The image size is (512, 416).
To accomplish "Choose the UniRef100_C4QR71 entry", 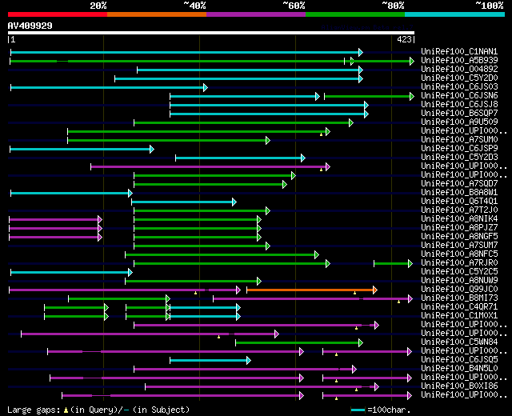I will [x=459, y=307].
